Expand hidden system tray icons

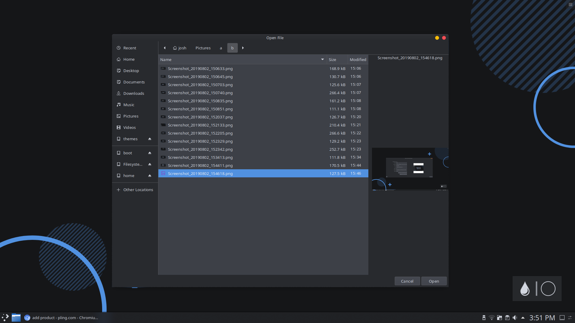(523, 318)
